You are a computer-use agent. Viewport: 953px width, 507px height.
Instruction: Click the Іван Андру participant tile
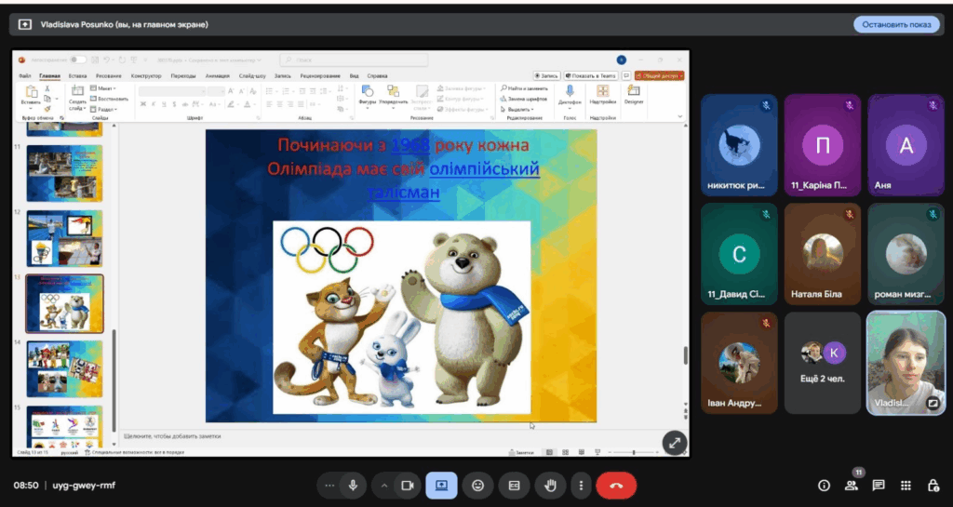click(739, 363)
